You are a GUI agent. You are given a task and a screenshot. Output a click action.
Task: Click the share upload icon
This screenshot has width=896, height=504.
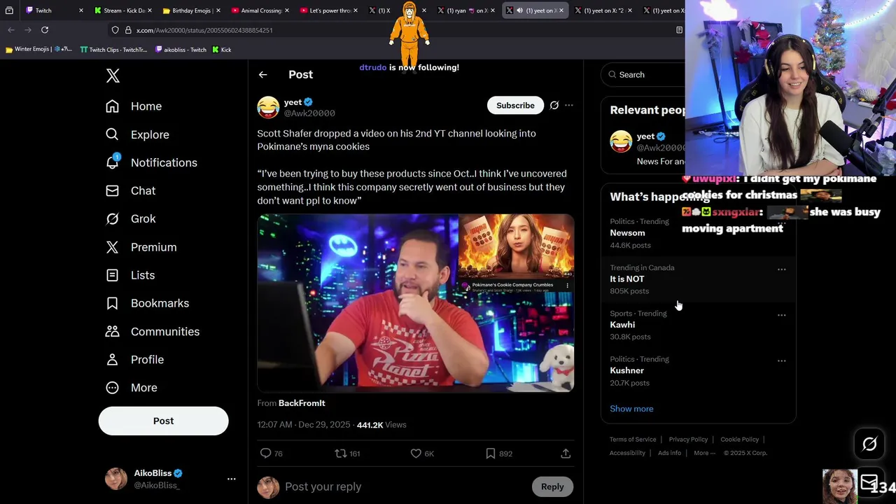pos(566,454)
